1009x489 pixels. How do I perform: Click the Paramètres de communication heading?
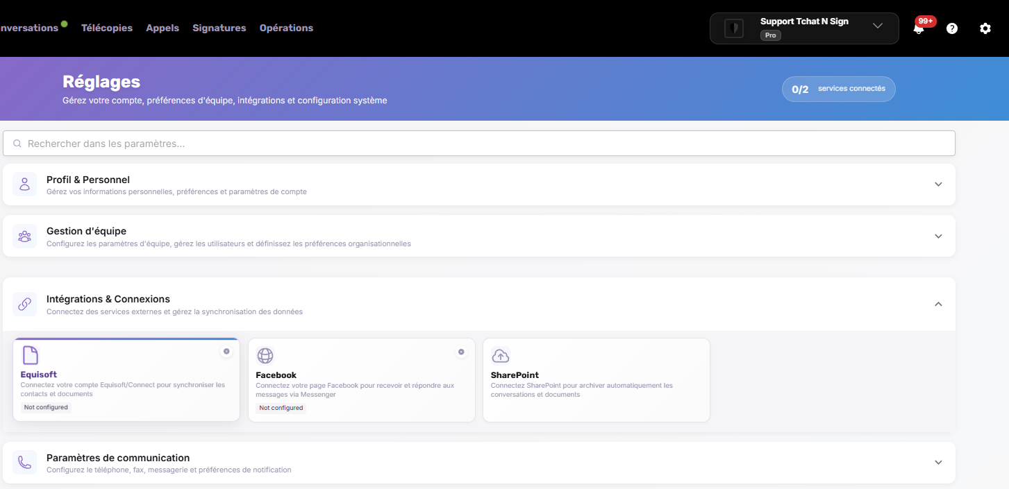(x=118, y=458)
